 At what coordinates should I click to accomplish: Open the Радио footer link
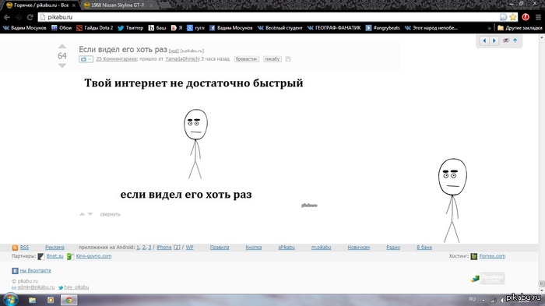[393, 248]
